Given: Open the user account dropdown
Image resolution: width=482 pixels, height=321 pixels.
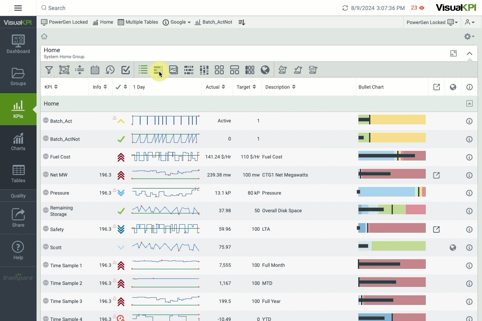Looking at the screenshot, I should [470, 22].
